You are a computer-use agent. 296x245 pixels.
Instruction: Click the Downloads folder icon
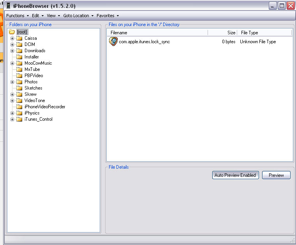(x=19, y=51)
